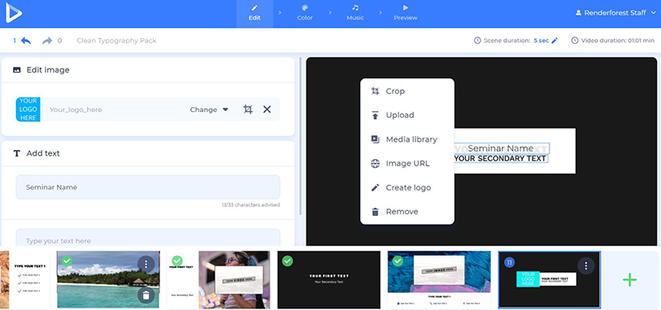Viewport: 661px width, 310px height.
Task: Select the black YOUR FIRST TEXT scene thumbnail
Action: coord(329,279)
